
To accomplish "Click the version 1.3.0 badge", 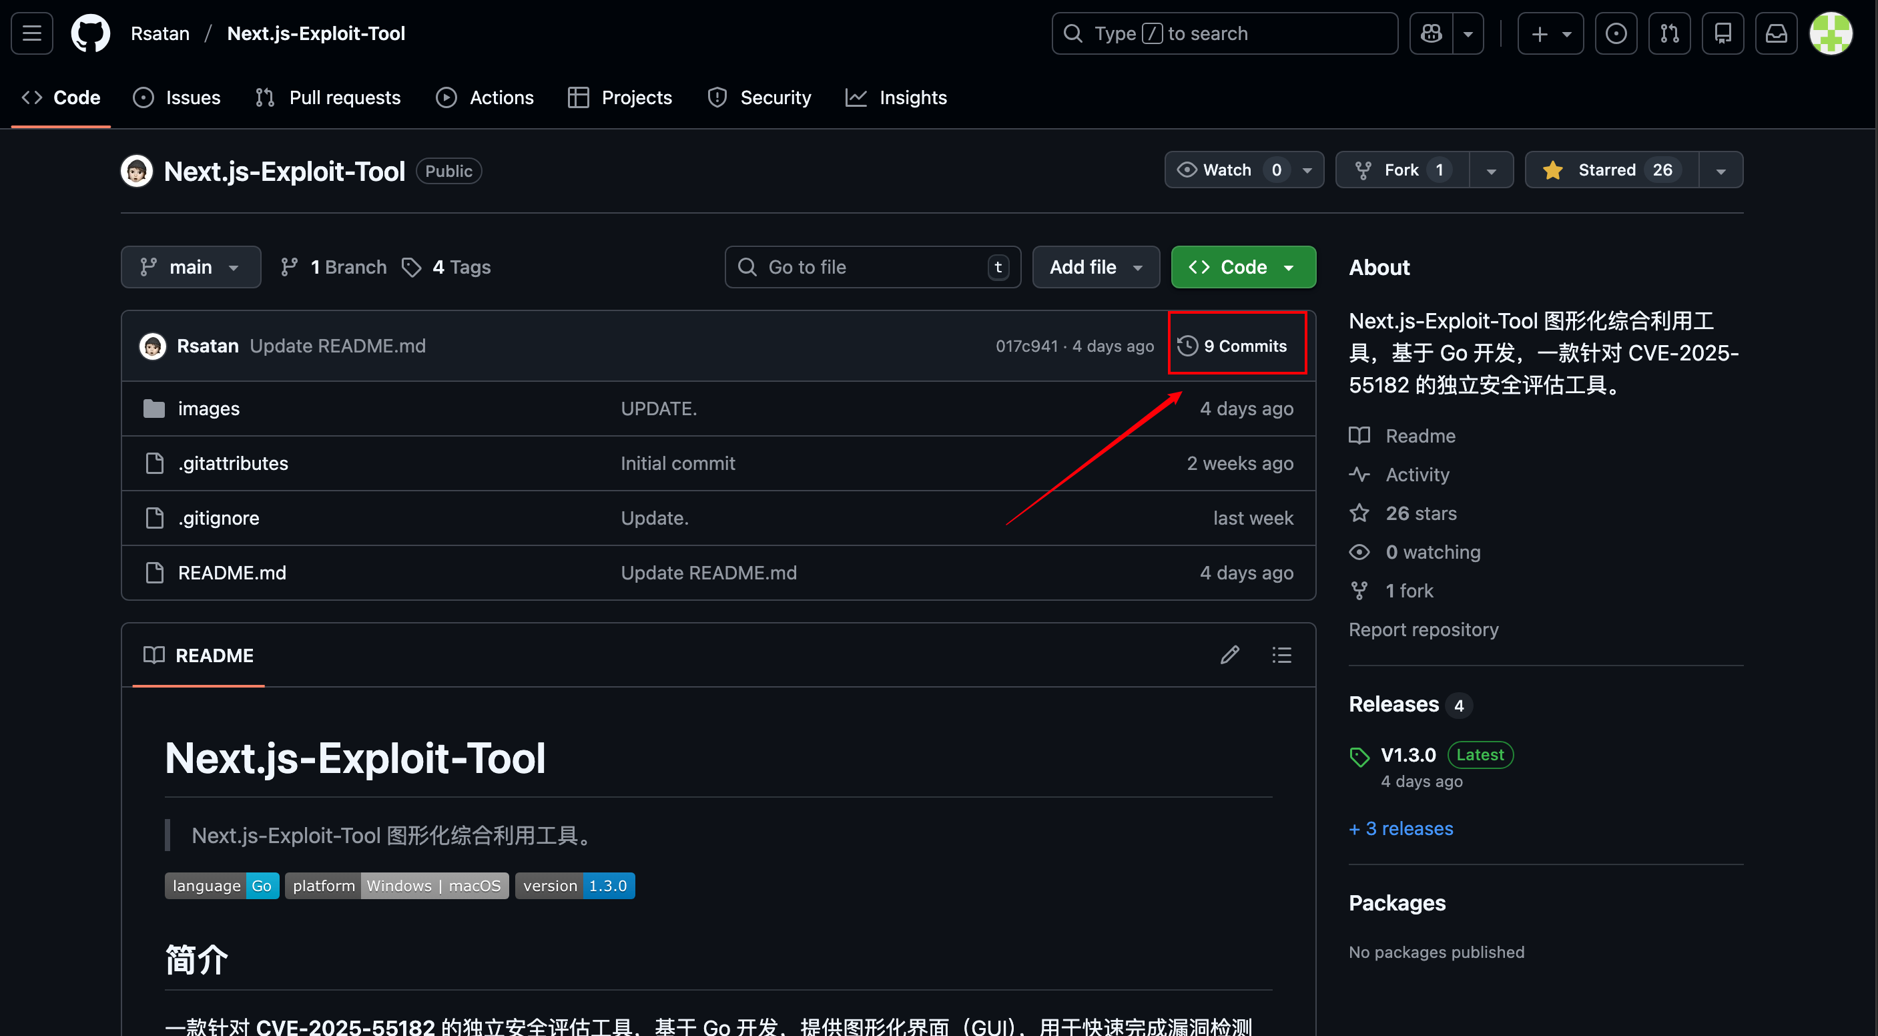I will pyautogui.click(x=575, y=885).
